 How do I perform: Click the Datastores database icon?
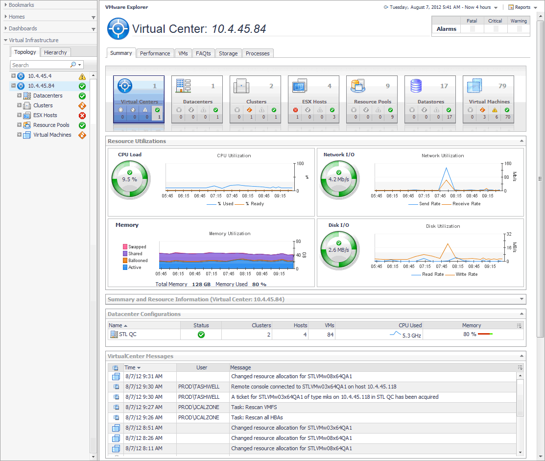416,86
